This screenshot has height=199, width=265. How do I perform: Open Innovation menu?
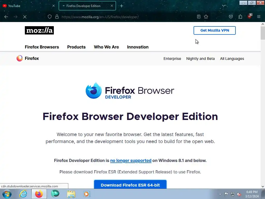(138, 47)
